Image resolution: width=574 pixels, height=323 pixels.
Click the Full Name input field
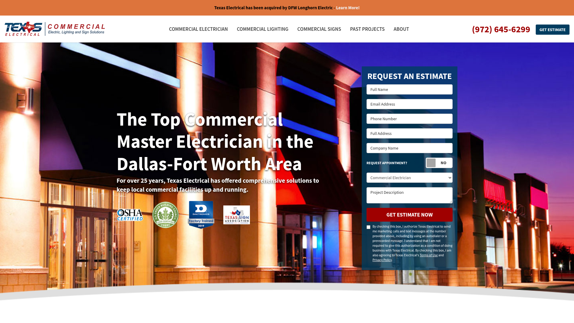[x=409, y=89]
